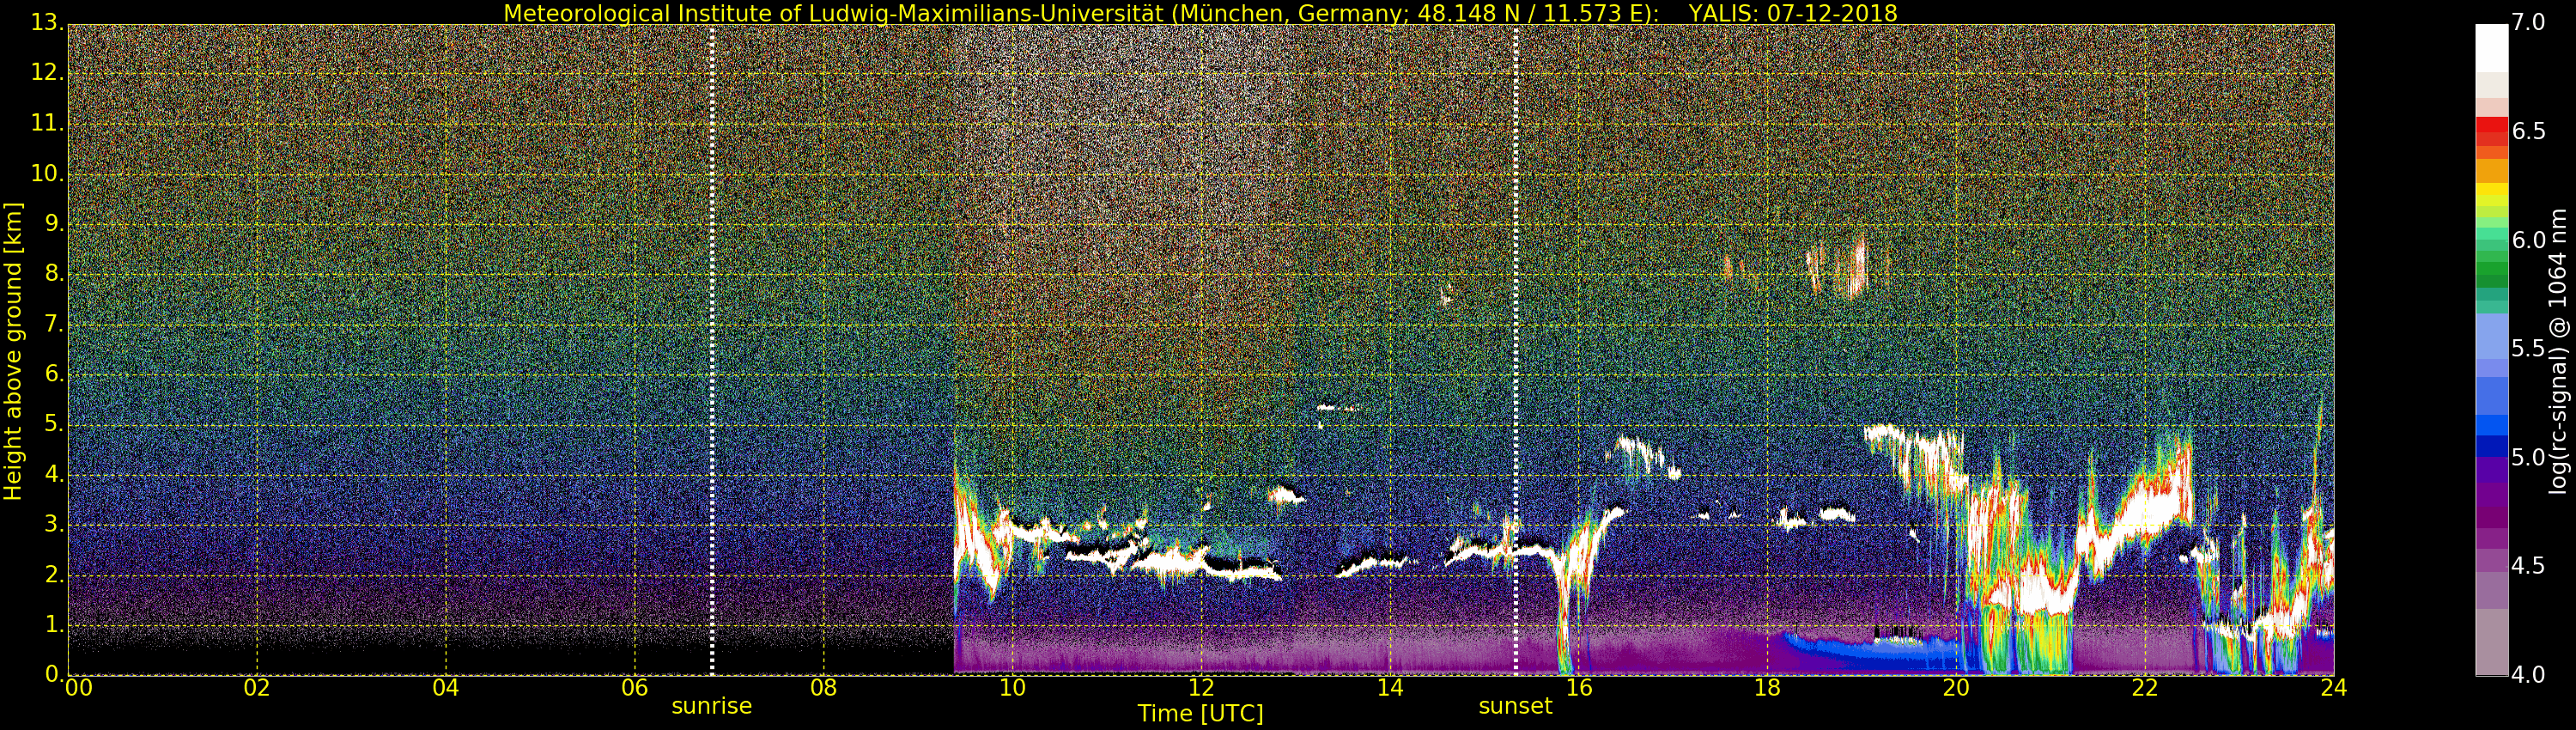Screen dimensions: 2576x730
Task: Click the colorbar '4.0' value label
Action: (x=2530, y=675)
